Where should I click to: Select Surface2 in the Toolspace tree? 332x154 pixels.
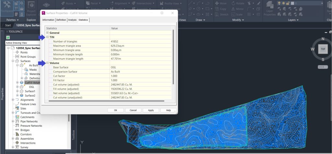point(30,96)
